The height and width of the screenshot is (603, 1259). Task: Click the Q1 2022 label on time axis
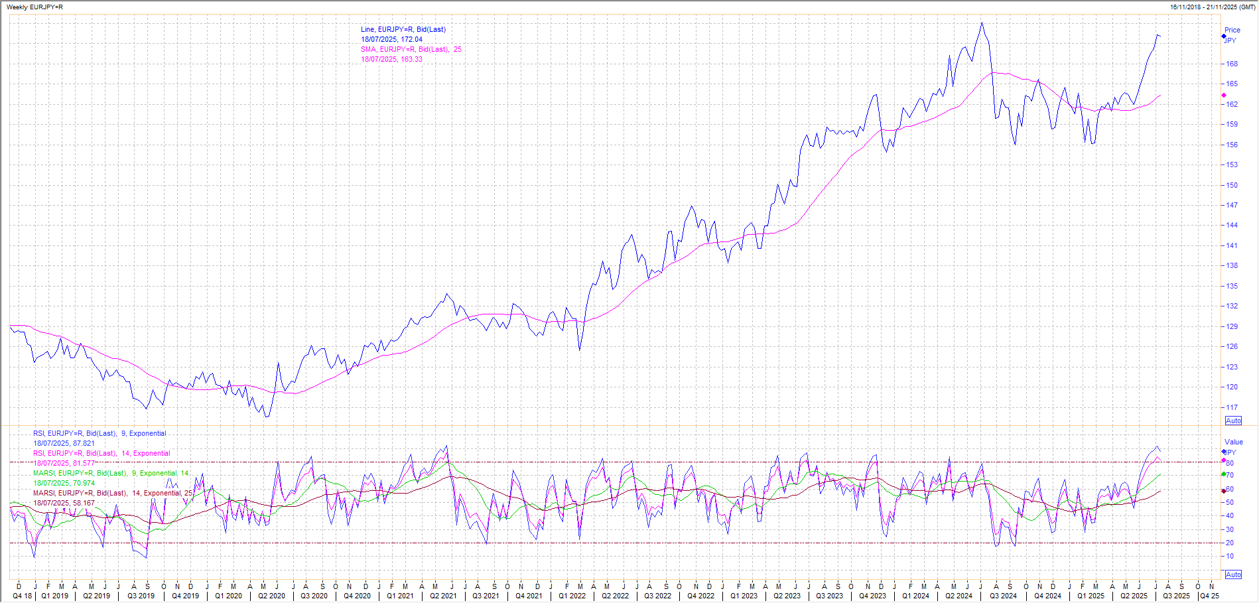[572, 596]
